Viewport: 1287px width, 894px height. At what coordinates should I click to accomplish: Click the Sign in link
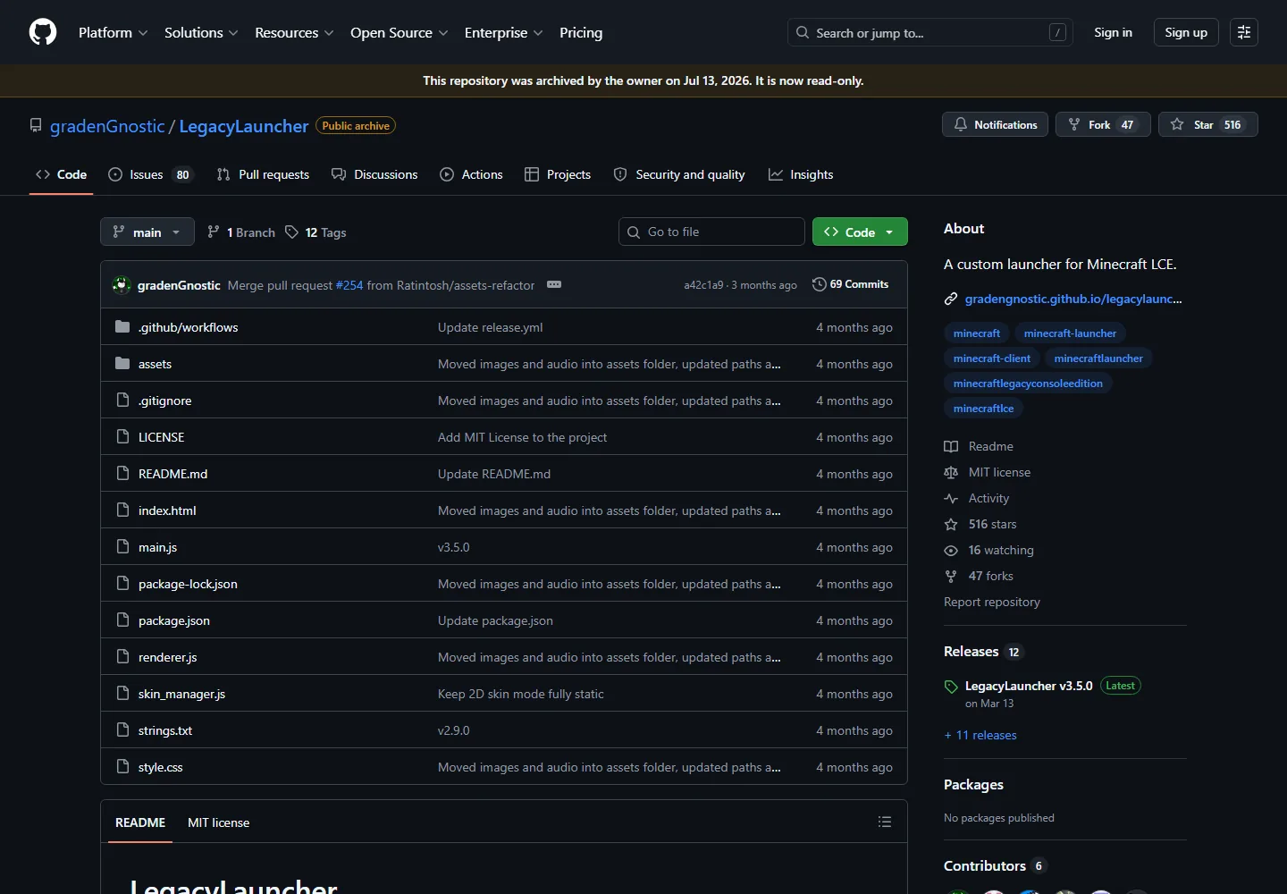click(1113, 32)
